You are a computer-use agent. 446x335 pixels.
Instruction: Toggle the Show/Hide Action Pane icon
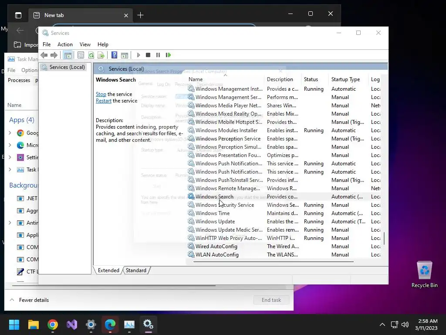click(125, 55)
